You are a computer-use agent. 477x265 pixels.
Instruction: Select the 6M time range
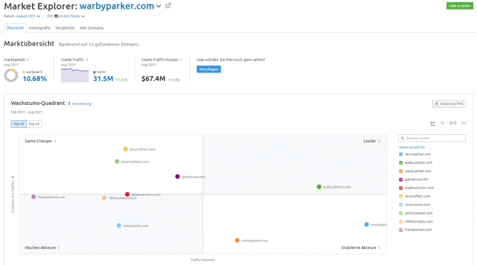point(433,123)
